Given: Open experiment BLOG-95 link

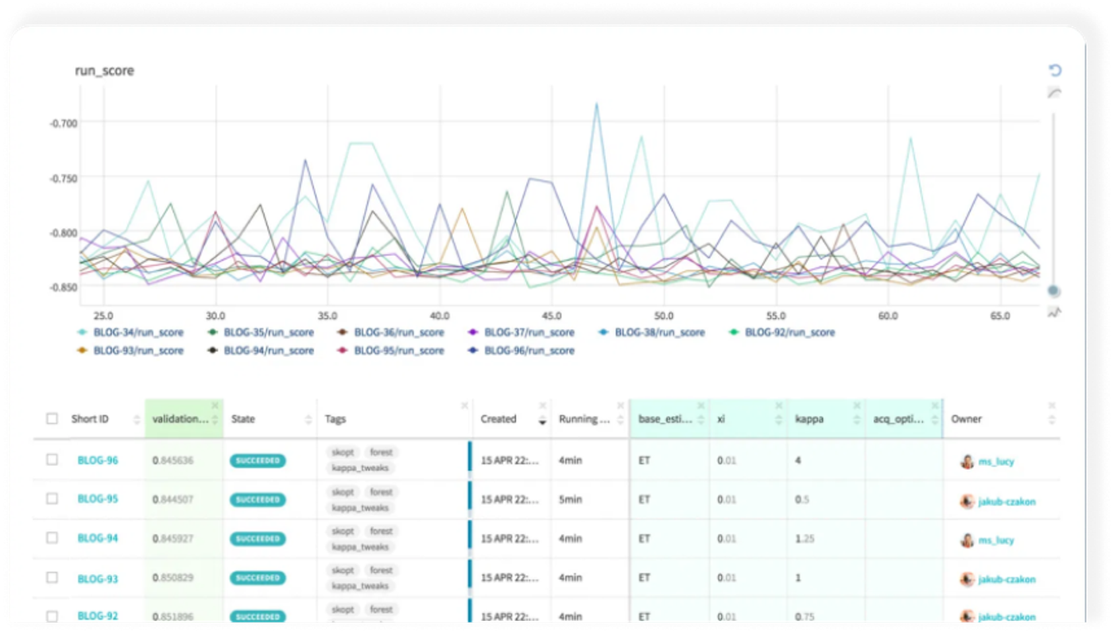Looking at the screenshot, I should [98, 499].
